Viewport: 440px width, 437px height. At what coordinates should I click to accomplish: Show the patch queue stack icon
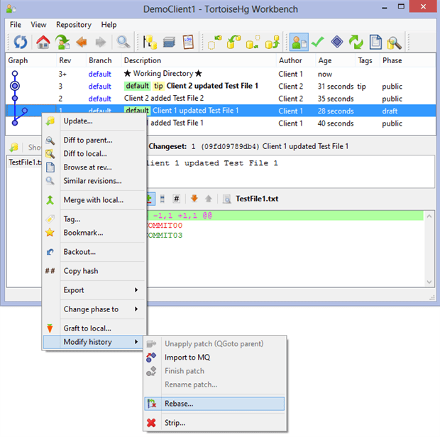coord(169,42)
